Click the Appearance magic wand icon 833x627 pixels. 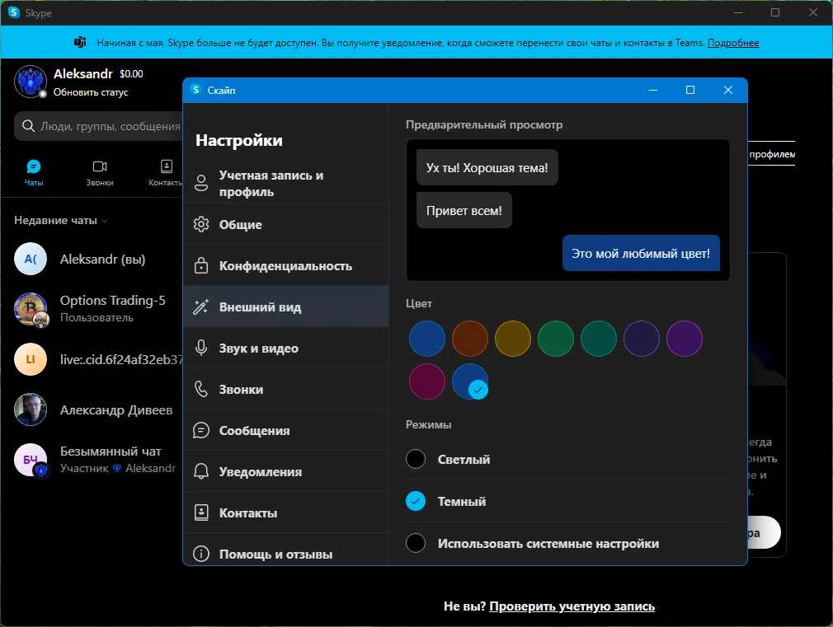[x=200, y=306]
